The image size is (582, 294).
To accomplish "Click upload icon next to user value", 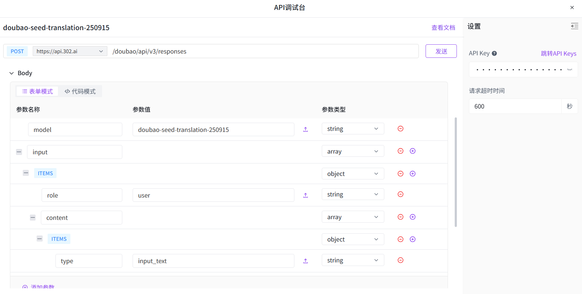I will pos(305,195).
